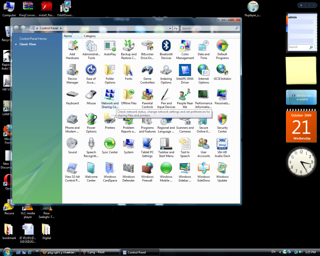
Task: Open Speech Recognition icon
Action: pyautogui.click(x=91, y=148)
